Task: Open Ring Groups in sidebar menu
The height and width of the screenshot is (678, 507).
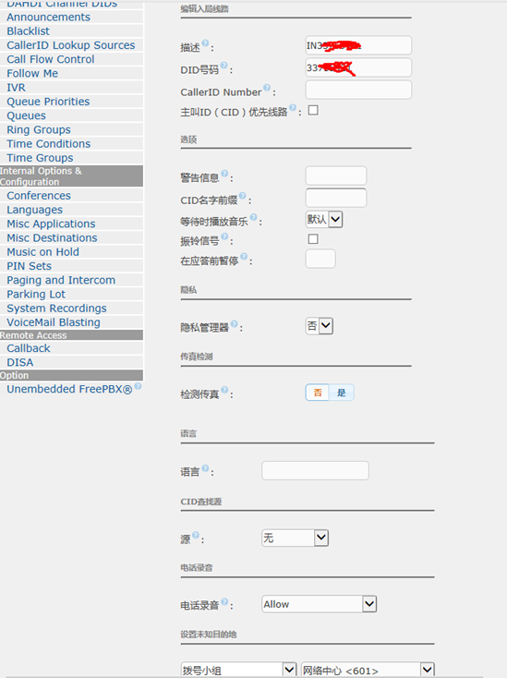Action: pos(39,129)
